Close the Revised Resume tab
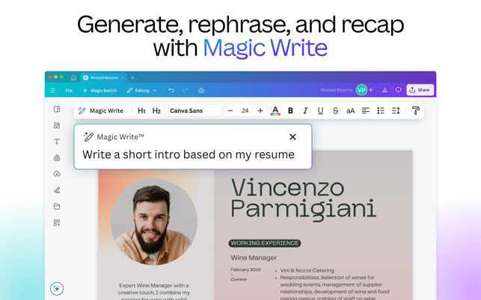481x300 pixels. coord(123,78)
